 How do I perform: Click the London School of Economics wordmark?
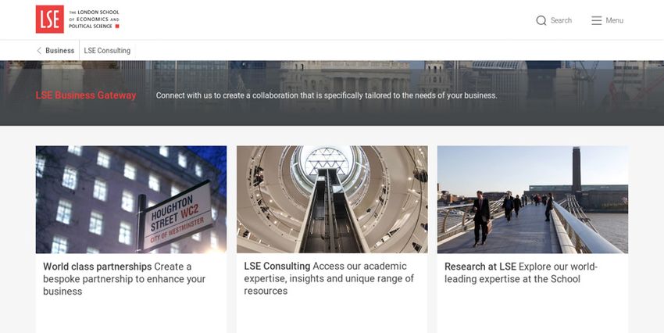pos(94,19)
